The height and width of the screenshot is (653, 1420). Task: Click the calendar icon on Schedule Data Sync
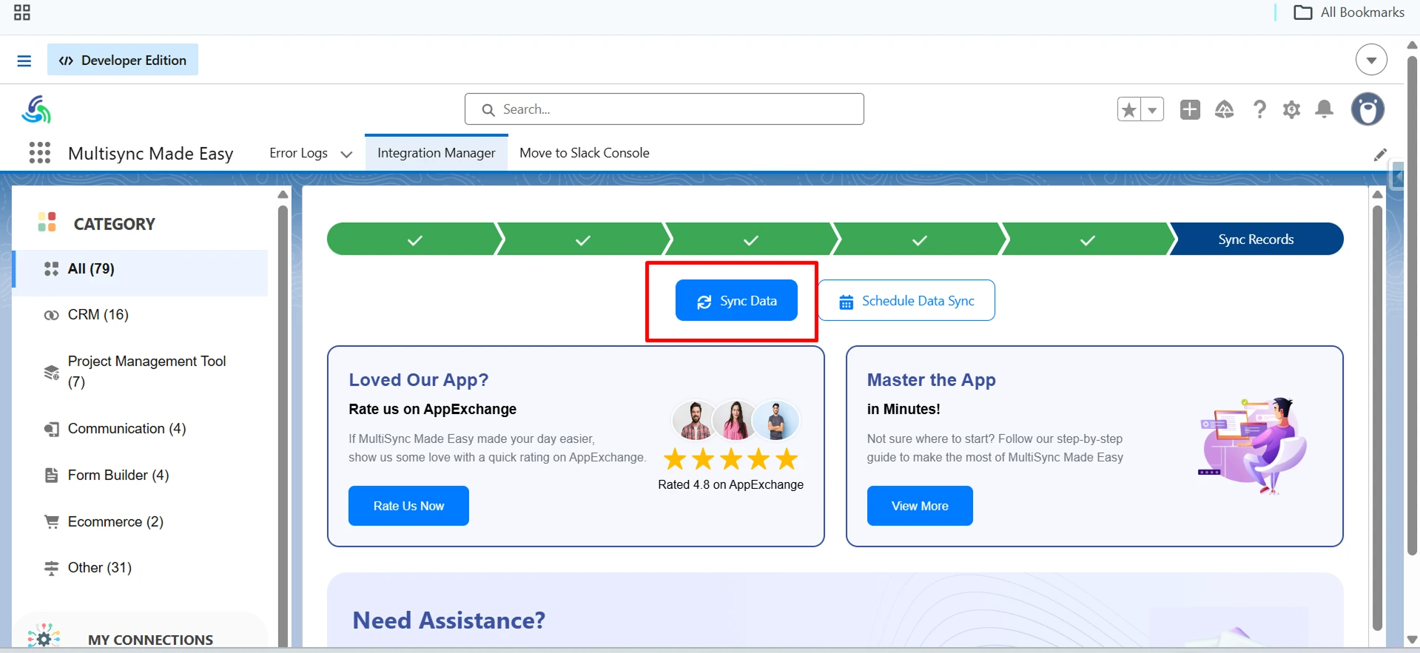click(x=846, y=302)
